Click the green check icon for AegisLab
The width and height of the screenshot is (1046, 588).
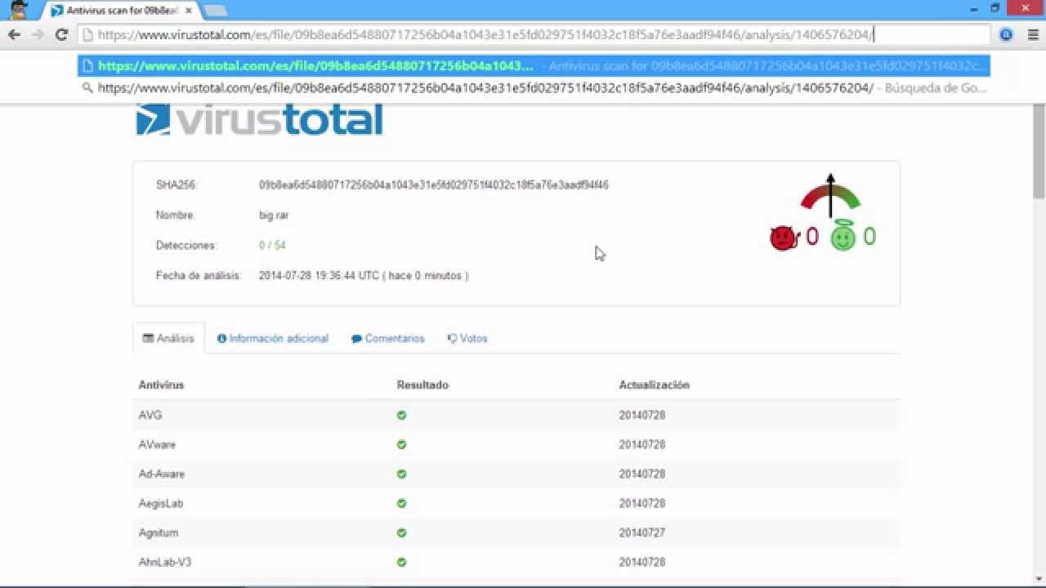coord(401,503)
